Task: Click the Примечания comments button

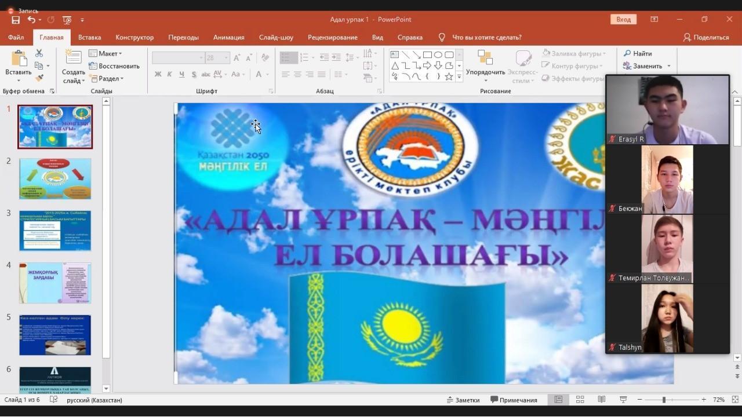Action: (514, 400)
